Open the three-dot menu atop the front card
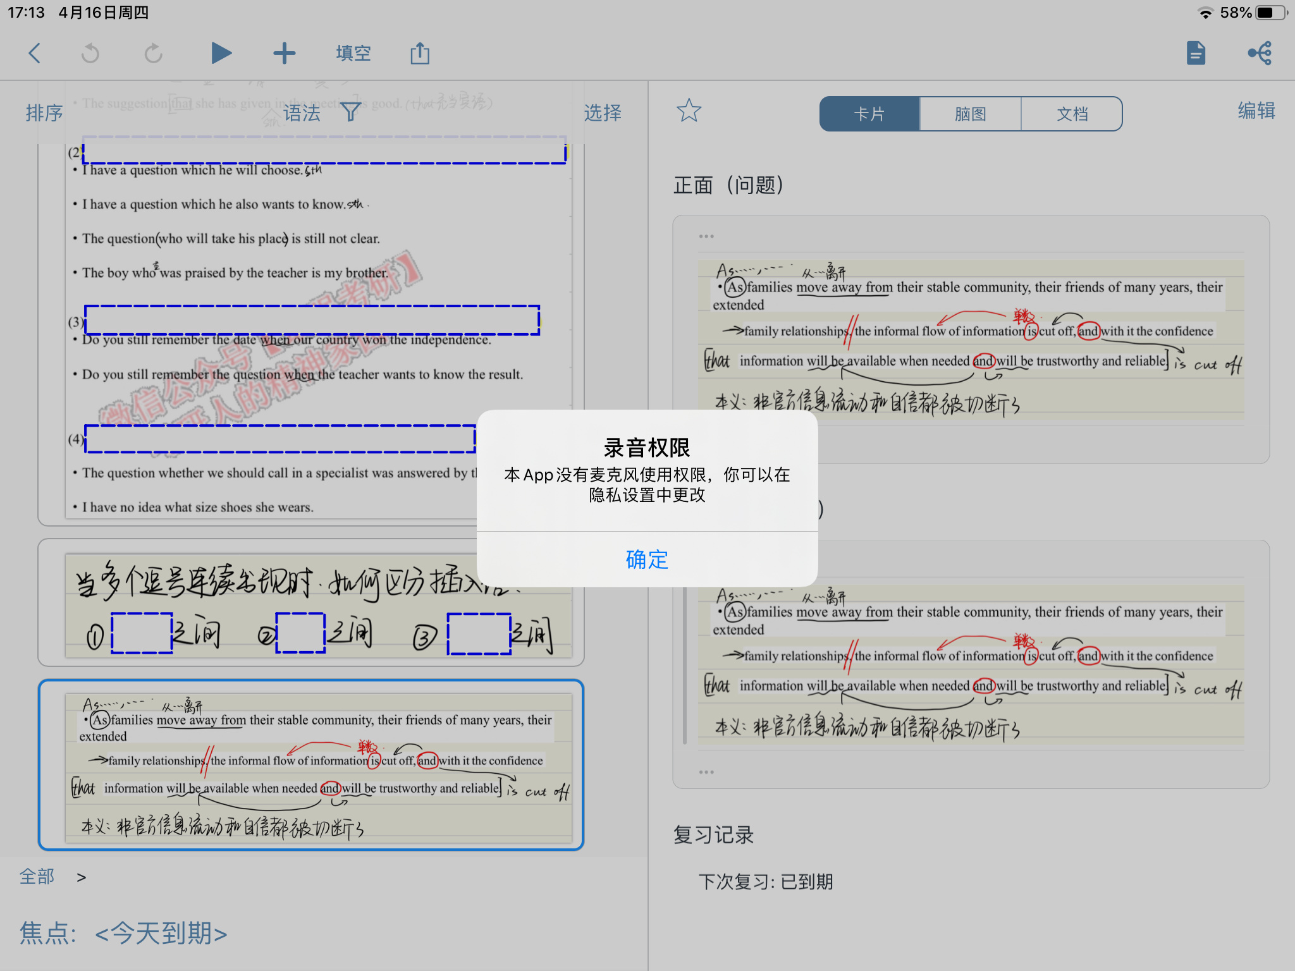This screenshot has width=1295, height=971. click(706, 236)
